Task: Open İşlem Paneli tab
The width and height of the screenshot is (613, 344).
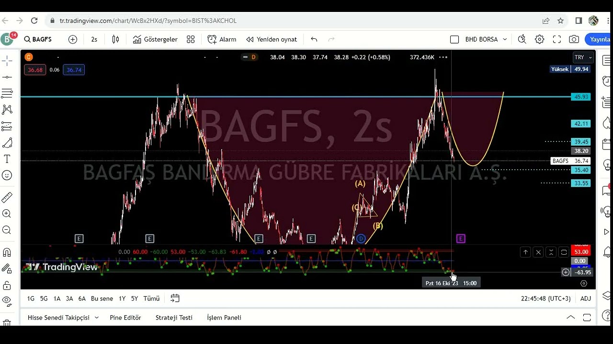Action: point(224,317)
